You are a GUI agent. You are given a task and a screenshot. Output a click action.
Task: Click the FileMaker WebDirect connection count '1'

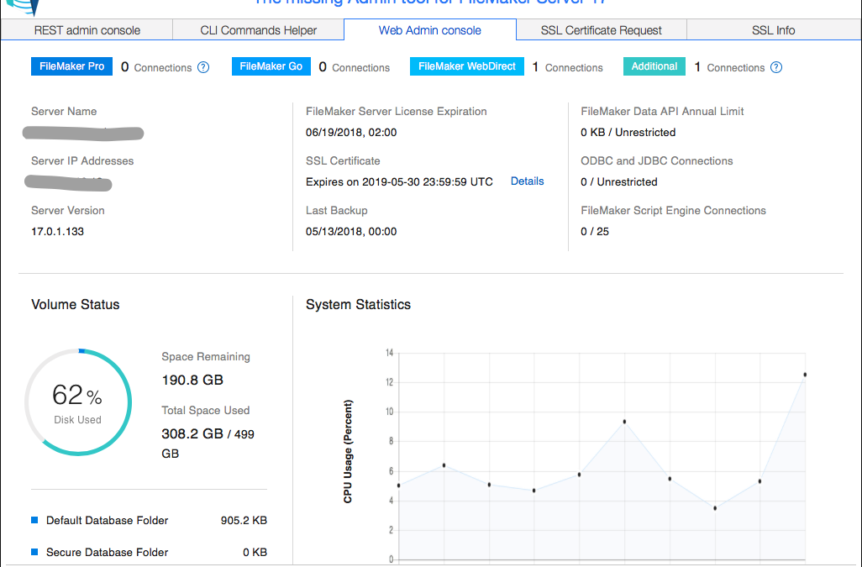[x=535, y=67]
